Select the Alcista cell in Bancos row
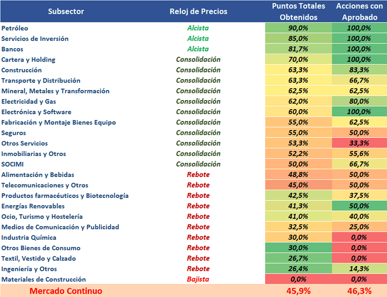 (198, 49)
